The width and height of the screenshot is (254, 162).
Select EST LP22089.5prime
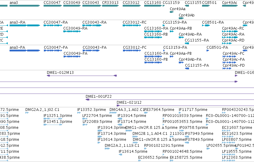point(85,125)
